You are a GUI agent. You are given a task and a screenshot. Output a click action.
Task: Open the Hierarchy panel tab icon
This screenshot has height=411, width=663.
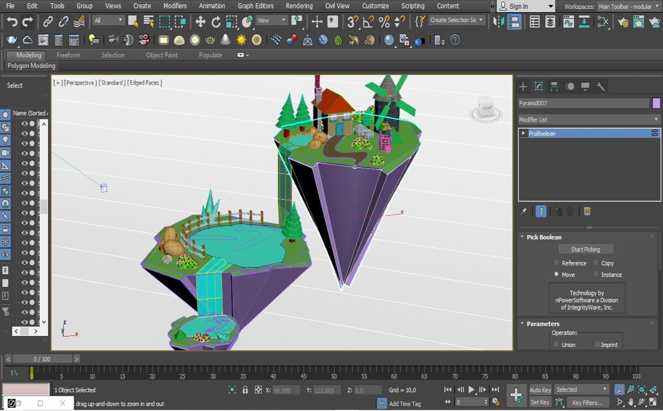(554, 87)
